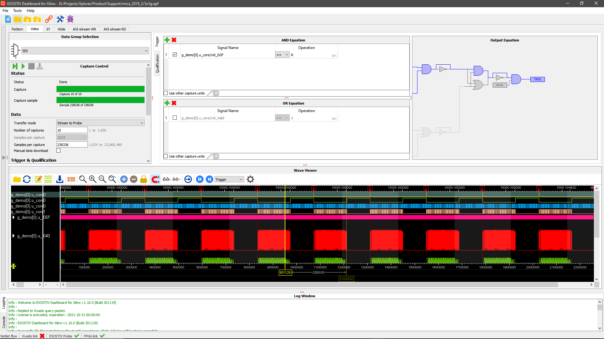Open the == operator dropdown for vid_SOF
Screen dimensions: 604x339
[282, 55]
